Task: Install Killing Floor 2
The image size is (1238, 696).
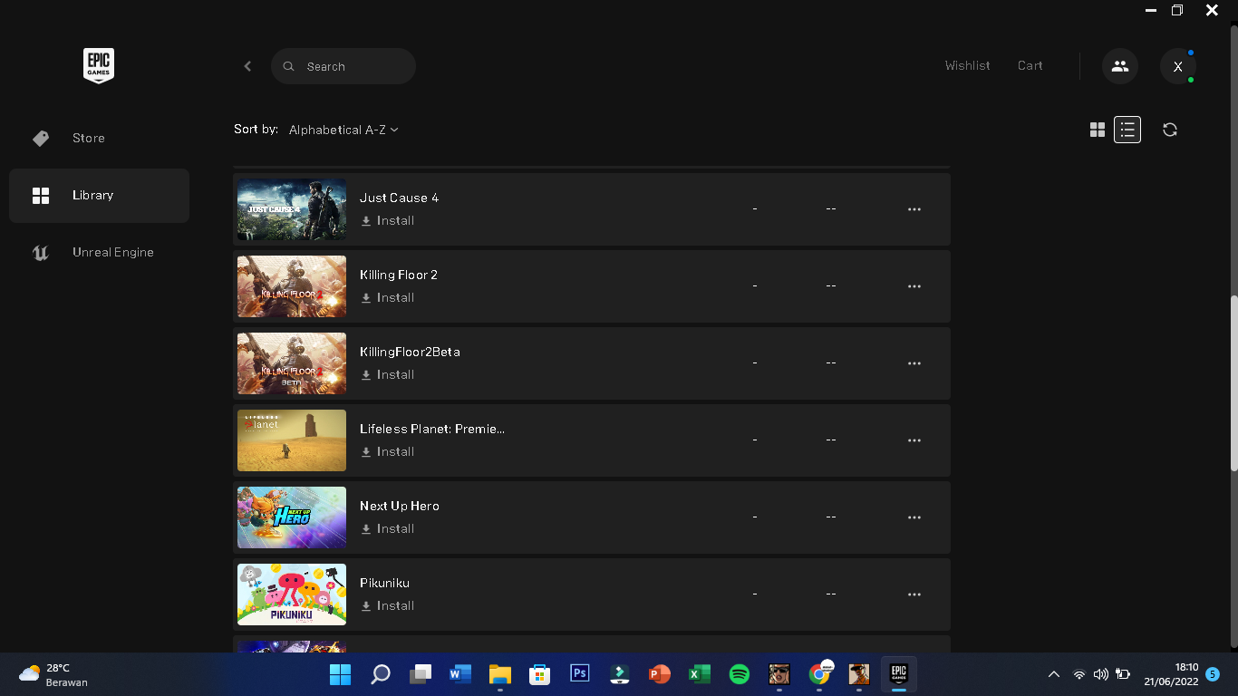Action: (388, 297)
